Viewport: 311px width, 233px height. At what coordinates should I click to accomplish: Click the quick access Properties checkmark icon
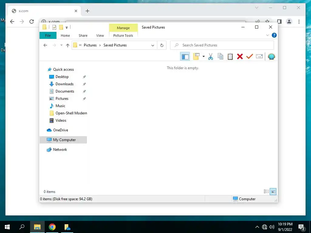54,27
